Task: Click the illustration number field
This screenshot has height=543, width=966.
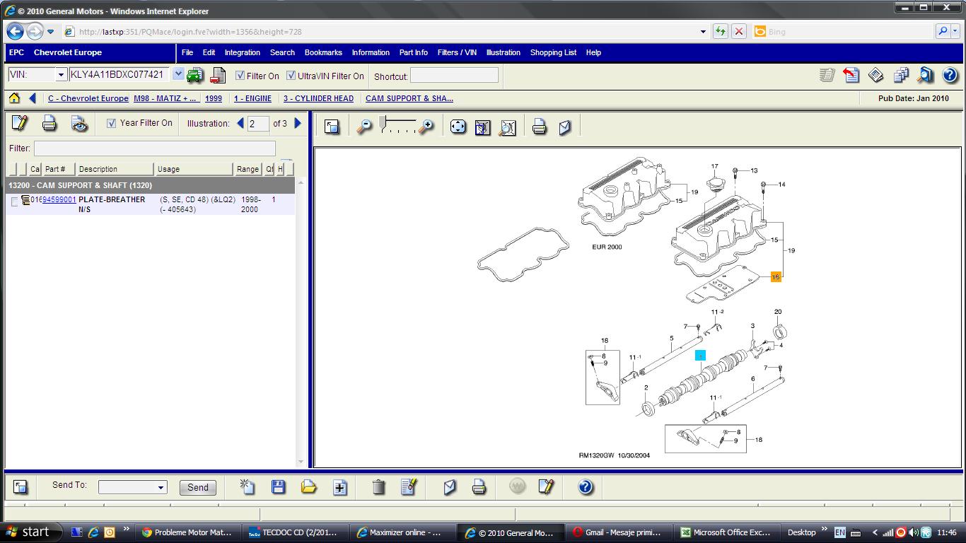Action: (x=258, y=124)
